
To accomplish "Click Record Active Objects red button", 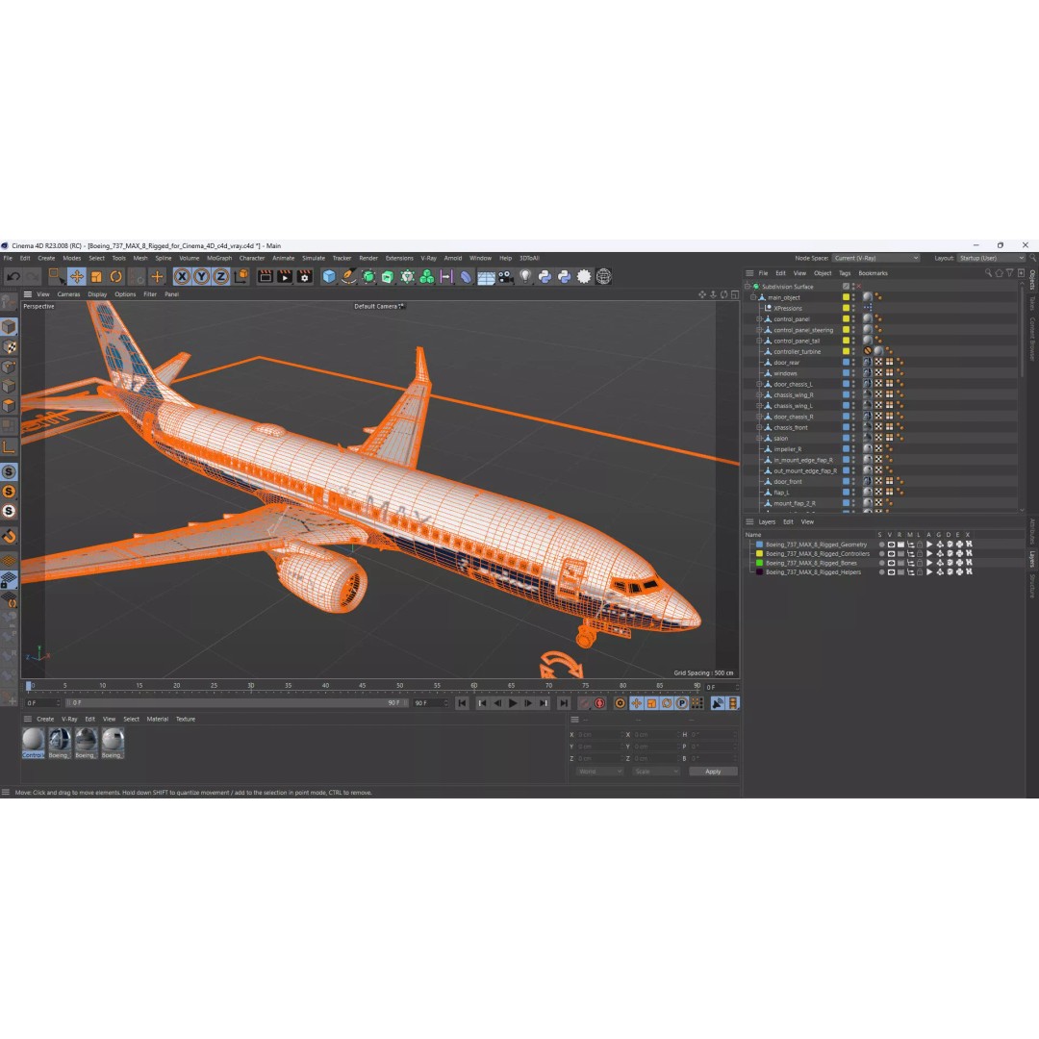I will pos(585,703).
